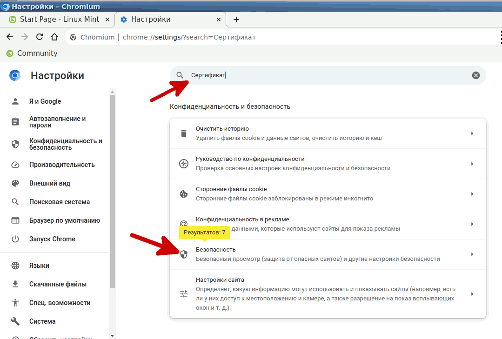Viewport: 502px width, 339px height.
Task: Click the speedometer icon for Производительность
Action: click(15, 165)
